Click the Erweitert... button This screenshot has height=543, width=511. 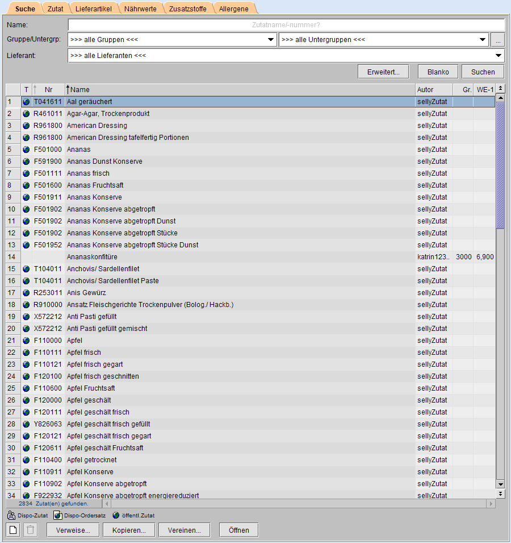click(x=383, y=72)
